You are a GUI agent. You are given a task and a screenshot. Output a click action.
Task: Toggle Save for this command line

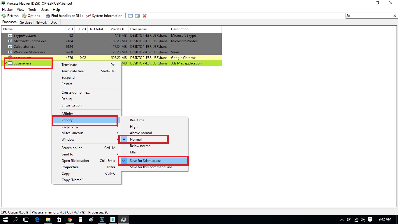154,167
